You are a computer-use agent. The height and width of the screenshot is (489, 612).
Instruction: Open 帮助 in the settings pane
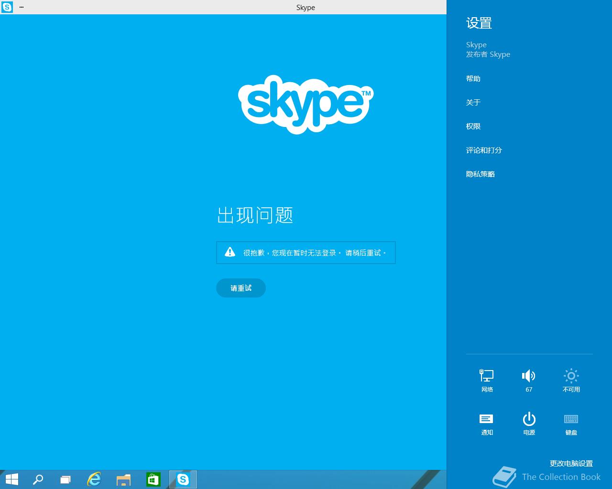[x=473, y=79]
